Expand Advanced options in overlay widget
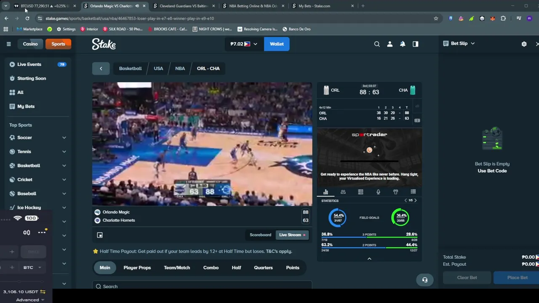The image size is (539, 303). pyautogui.click(x=30, y=300)
